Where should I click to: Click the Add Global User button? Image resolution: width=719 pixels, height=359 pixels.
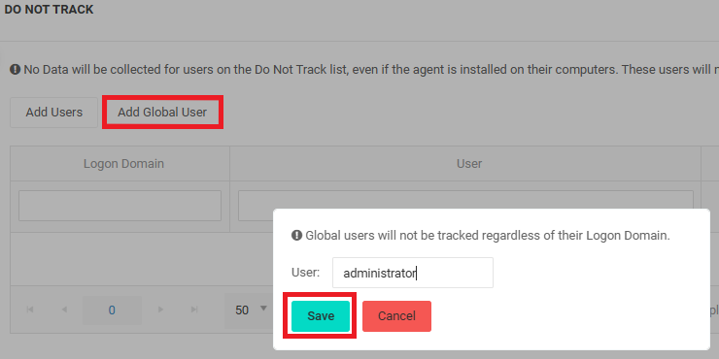click(162, 113)
